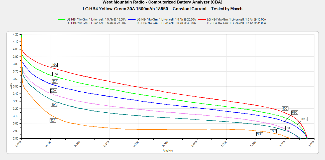Click the 45C temperature label
The width and height of the screenshot is (325, 160).
click(x=285, y=108)
